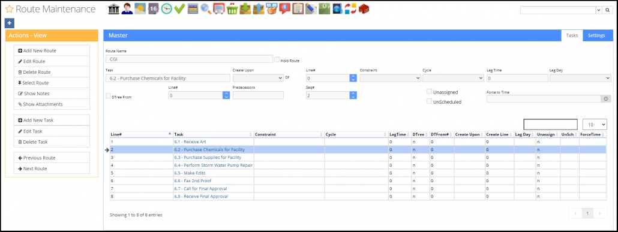Open the page size dropdown showing 10
This screenshot has height=232, width=618.
(595, 125)
